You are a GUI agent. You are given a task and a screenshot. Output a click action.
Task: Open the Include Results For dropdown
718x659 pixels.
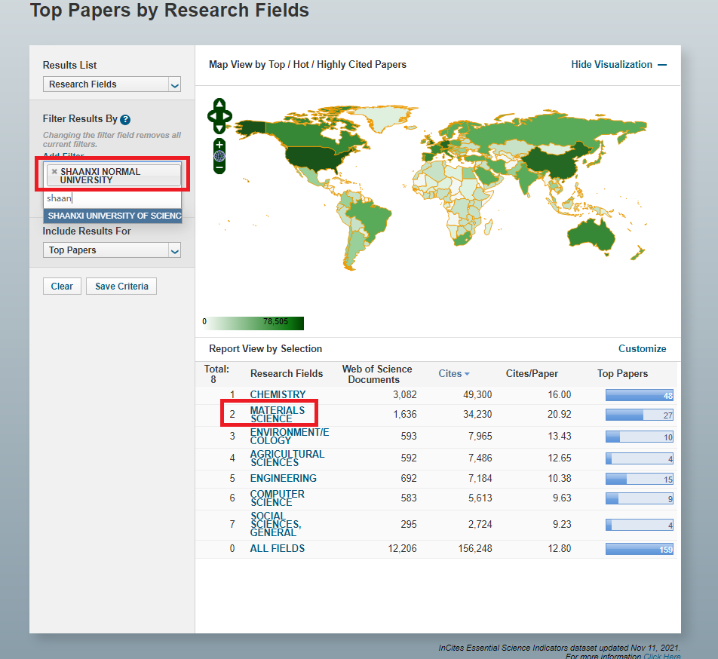(x=112, y=250)
